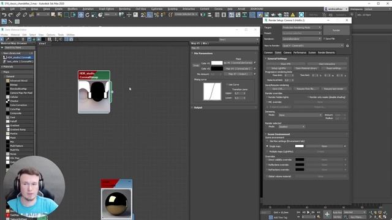Screen dimensions: 392x220
Task: Open the View to Render dropdown
Action: point(313,46)
